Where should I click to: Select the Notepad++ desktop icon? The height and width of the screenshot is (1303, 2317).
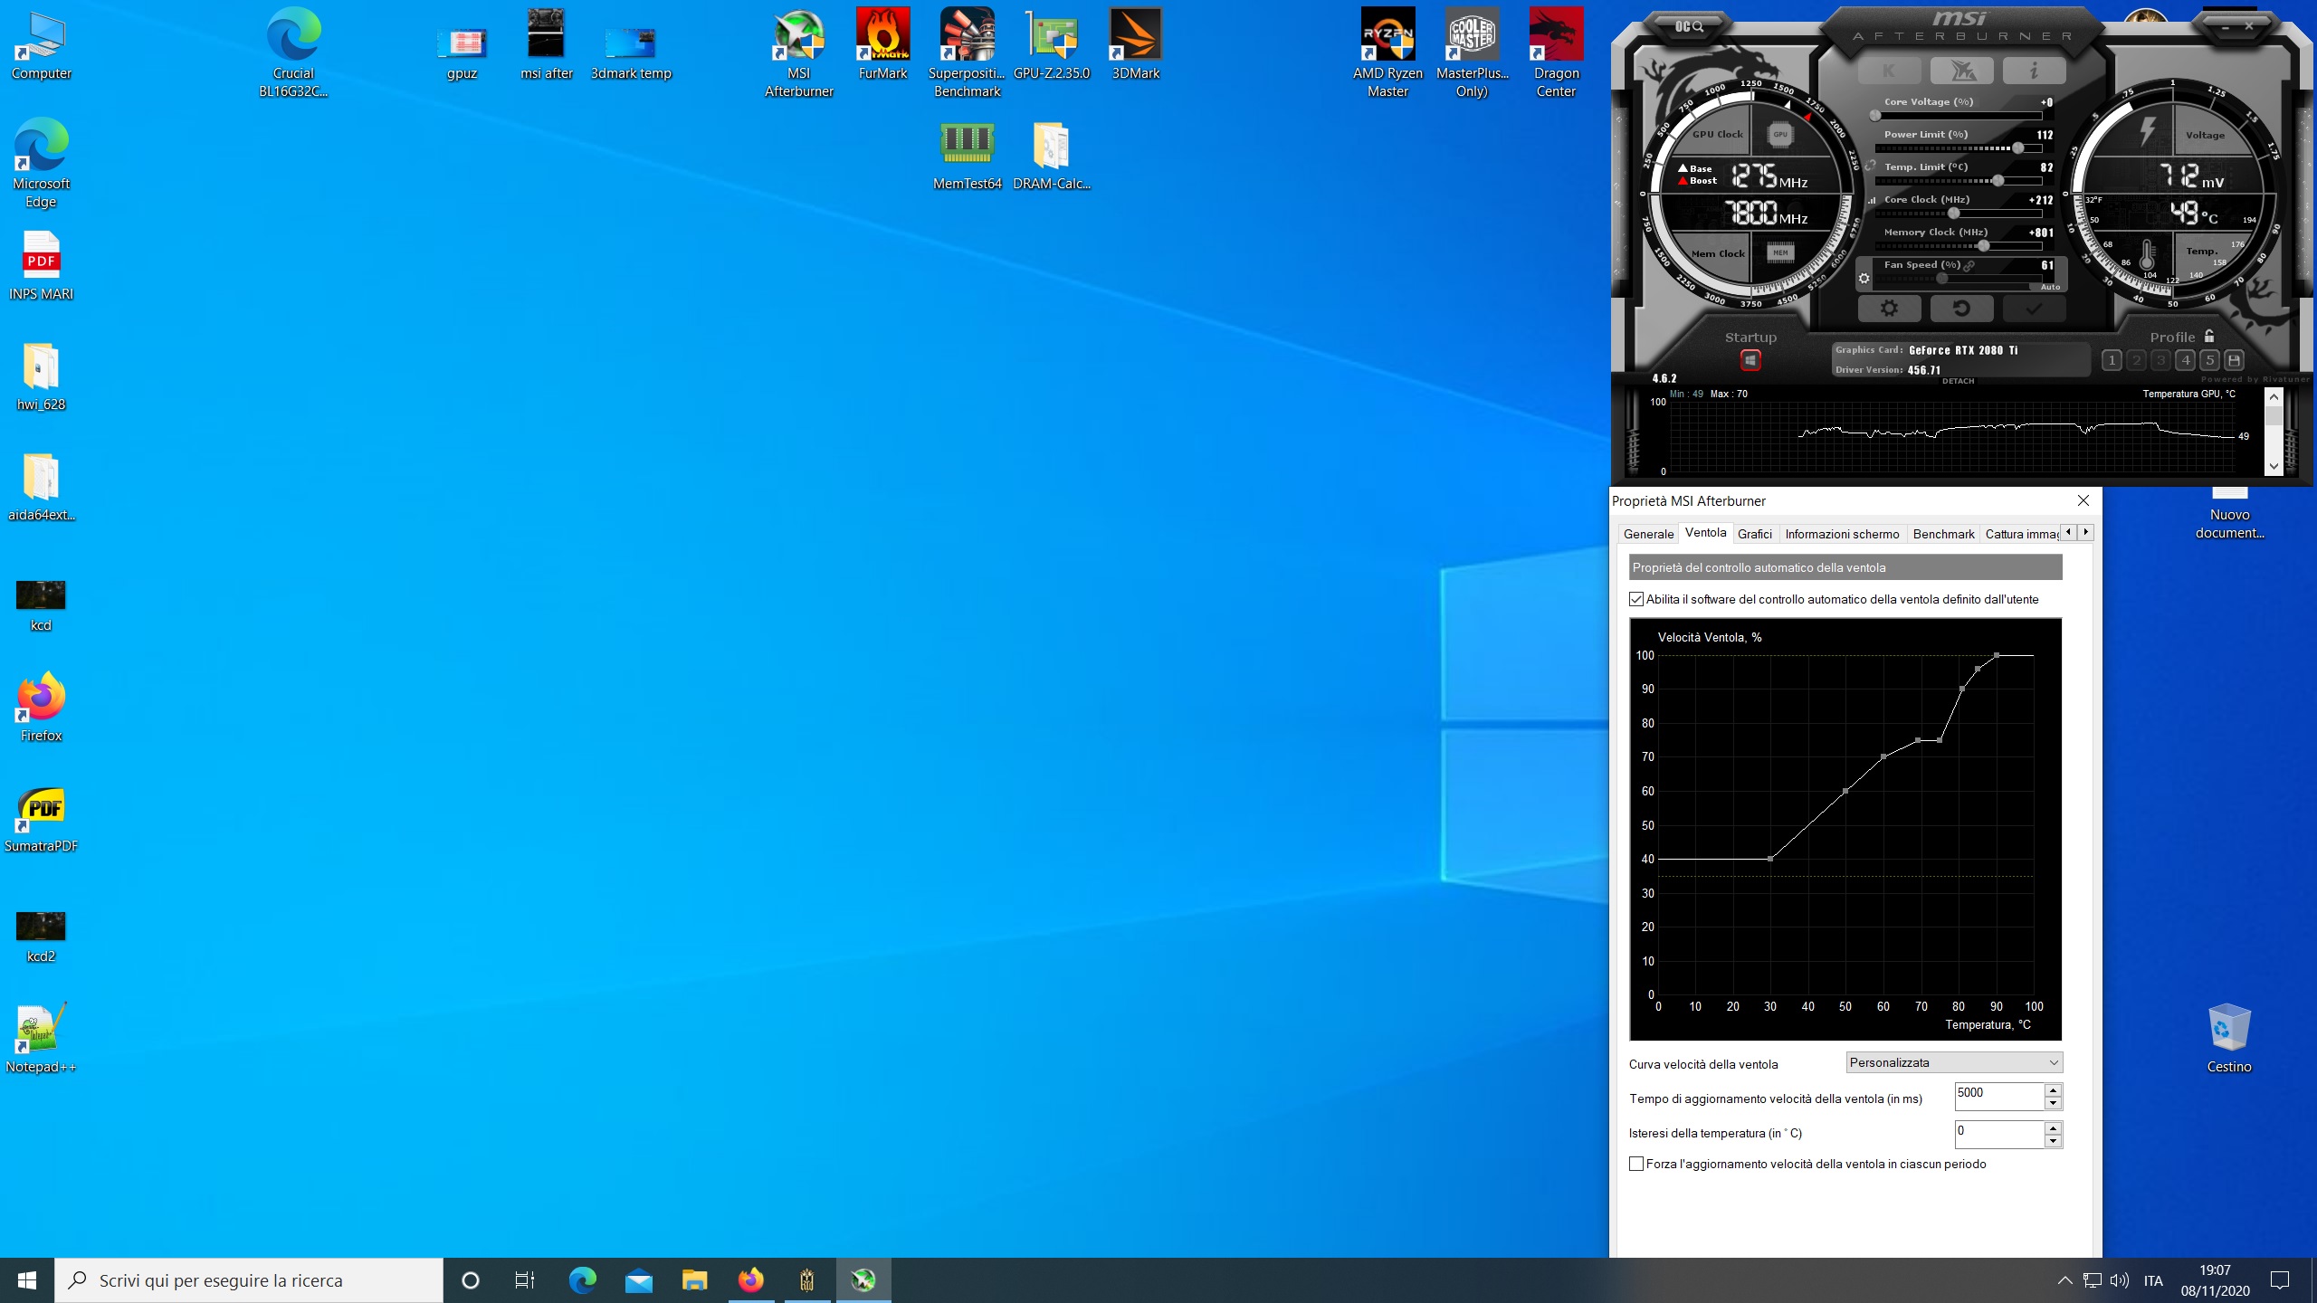pos(41,1039)
